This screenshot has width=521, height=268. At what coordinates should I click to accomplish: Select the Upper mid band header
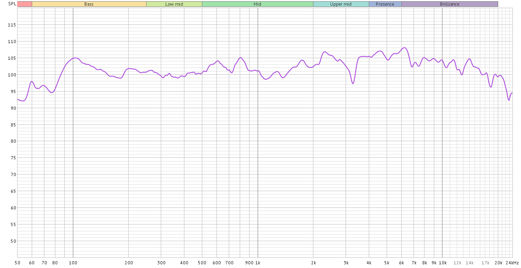(x=341, y=4)
